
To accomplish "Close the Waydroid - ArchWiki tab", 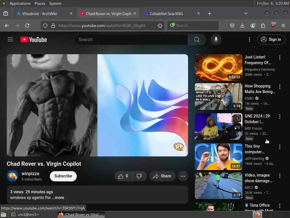I will pyautogui.click(x=71, y=13).
